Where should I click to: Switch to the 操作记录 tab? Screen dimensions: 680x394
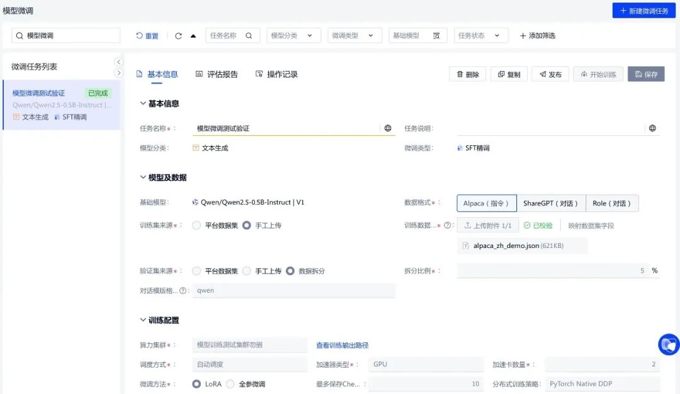[276, 74]
